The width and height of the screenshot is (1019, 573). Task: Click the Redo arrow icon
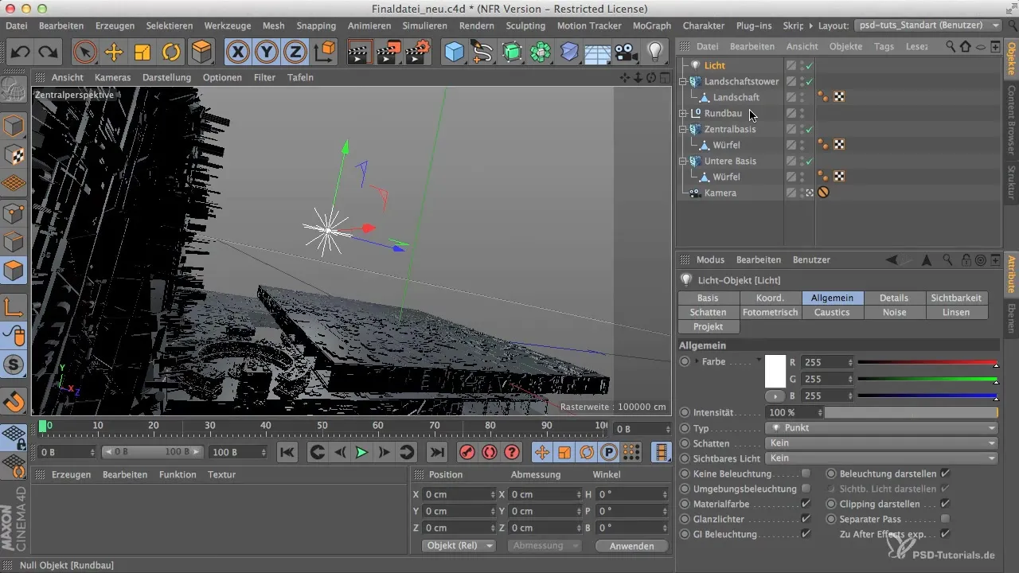[49, 53]
